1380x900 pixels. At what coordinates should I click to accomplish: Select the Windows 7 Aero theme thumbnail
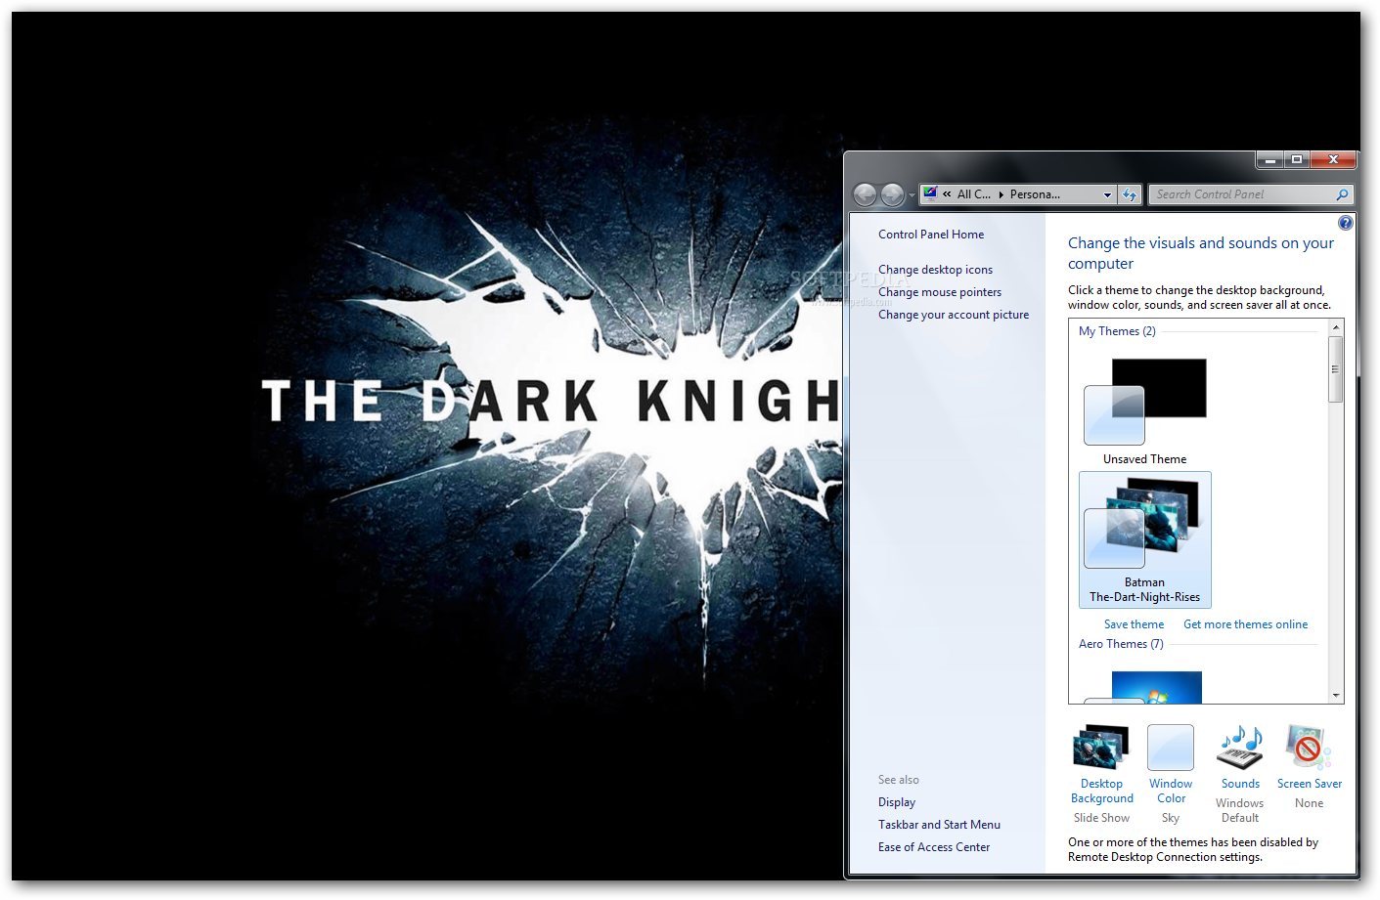pos(1144,687)
